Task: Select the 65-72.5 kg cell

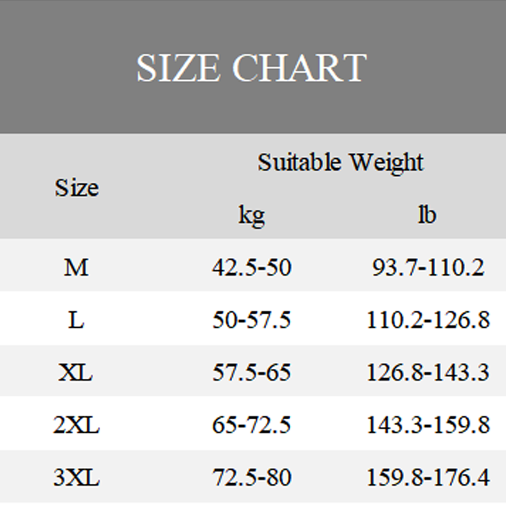Action: click(x=252, y=425)
